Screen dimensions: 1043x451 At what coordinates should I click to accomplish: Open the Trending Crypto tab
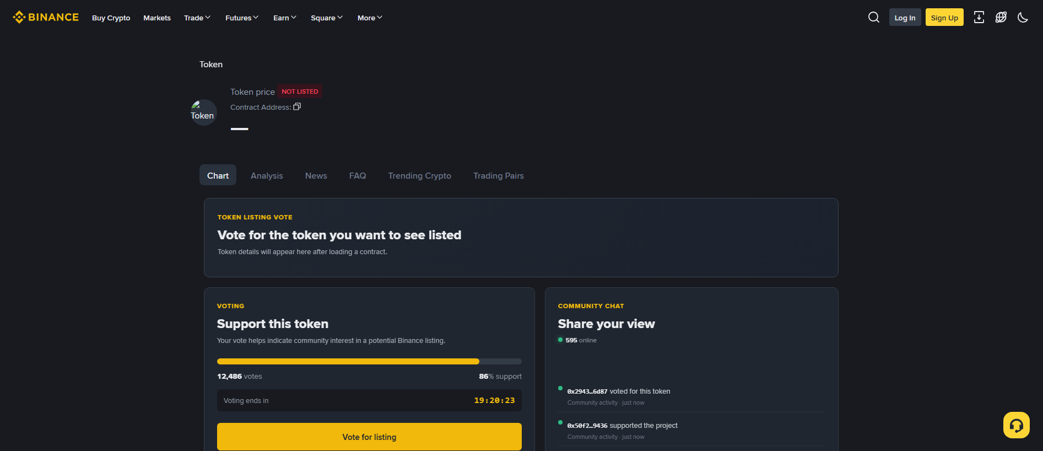pos(419,175)
